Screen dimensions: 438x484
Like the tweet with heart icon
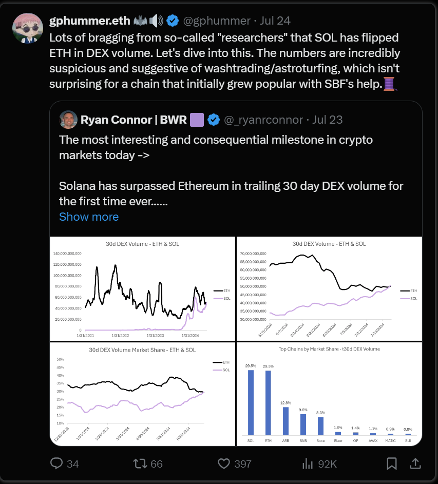[223, 463]
